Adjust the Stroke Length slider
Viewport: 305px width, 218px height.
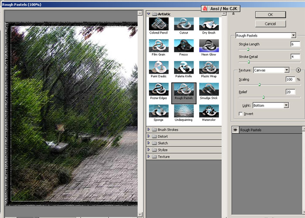(x=248, y=49)
